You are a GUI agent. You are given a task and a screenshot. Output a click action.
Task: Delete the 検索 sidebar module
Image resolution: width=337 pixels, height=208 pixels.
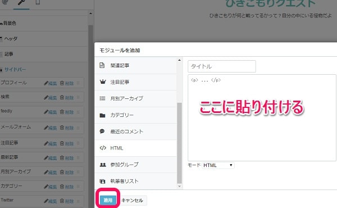pyautogui.click(x=67, y=98)
